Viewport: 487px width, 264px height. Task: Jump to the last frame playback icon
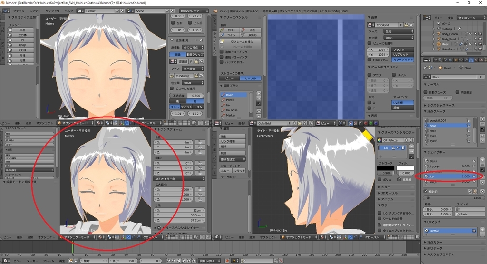pos(194,261)
